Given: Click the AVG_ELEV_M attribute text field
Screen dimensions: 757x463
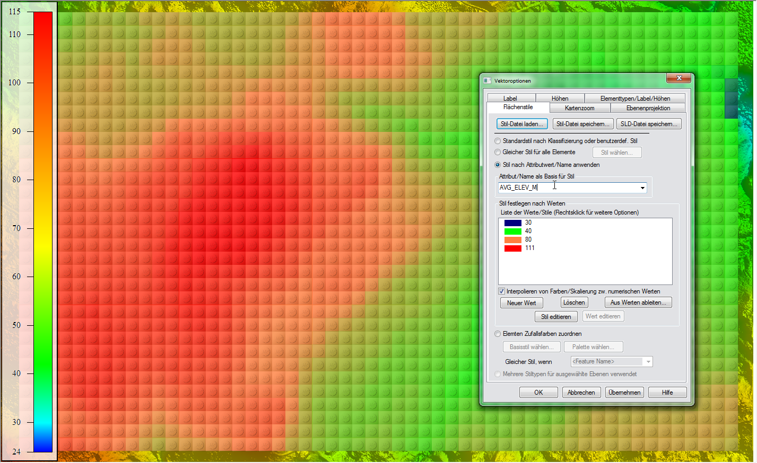Looking at the screenshot, I should coord(568,188).
